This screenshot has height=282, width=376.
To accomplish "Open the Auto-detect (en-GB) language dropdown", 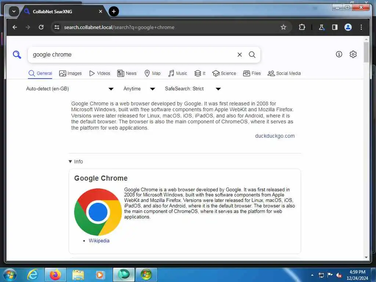I will coord(70,89).
